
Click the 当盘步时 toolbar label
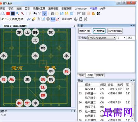coord(67,19)
